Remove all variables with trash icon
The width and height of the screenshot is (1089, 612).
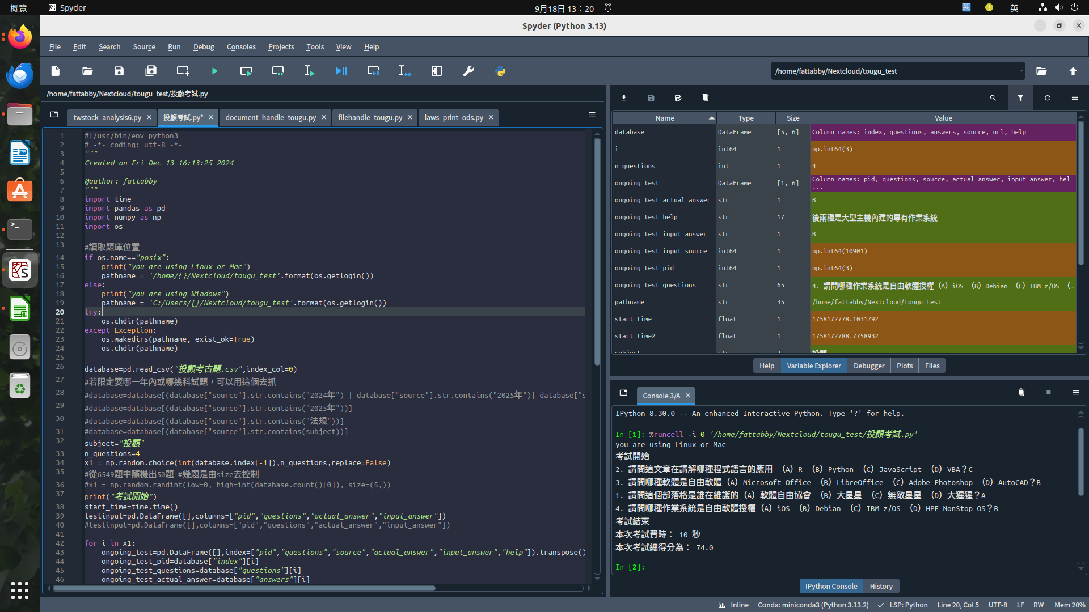705,98
